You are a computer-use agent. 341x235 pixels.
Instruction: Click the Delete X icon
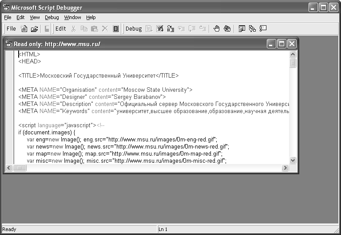(x=105, y=29)
